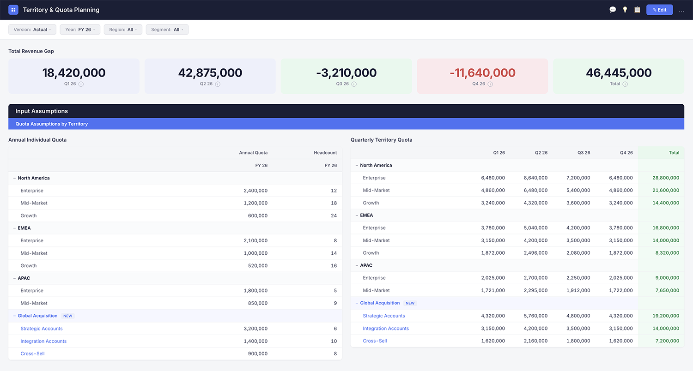Click the info icon beside Total

tap(625, 84)
